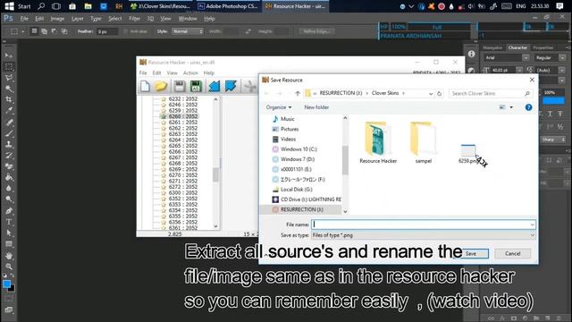Screen dimensions: 572x322
Task: Open the File name combo box arrow
Action: point(533,225)
